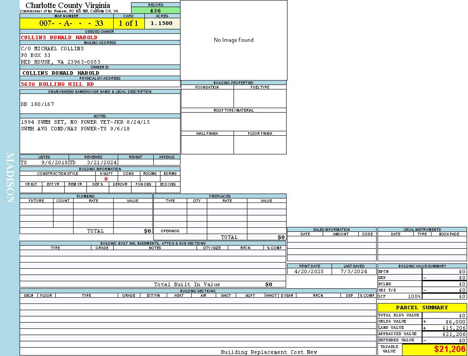Click the last saved date 7/3/2024
468x356 pixels.
point(353,271)
